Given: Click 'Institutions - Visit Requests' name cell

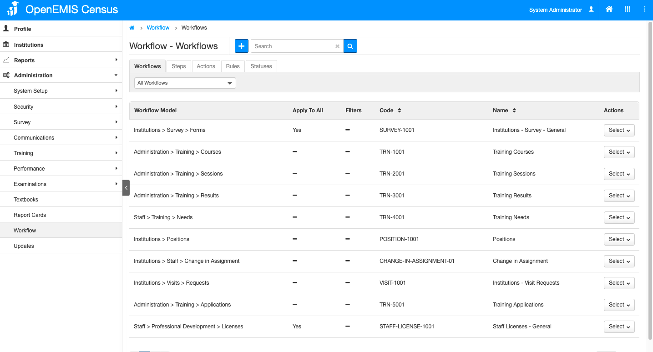Looking at the screenshot, I should tap(526, 283).
